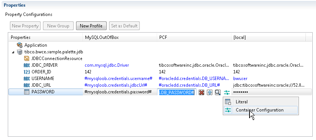Click the New Group button
This screenshot has width=316, height=140.
coord(58,26)
